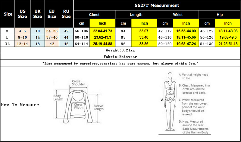This screenshot has width=241, height=142.
Task: Click EU size '42' in the XL row
Action: coord(52,44)
